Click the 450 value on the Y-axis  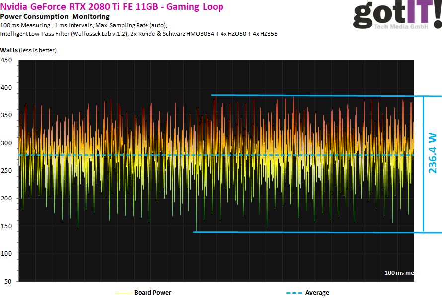[x=7, y=60]
